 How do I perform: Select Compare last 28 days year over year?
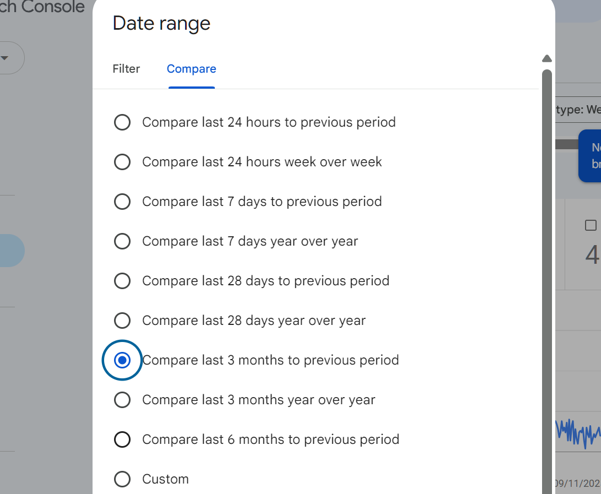[122, 321]
